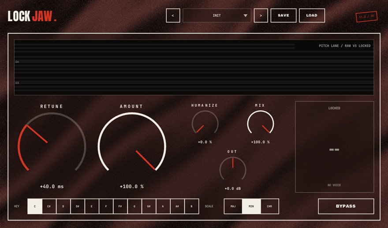
Task: Select key D#
Action: point(78,206)
